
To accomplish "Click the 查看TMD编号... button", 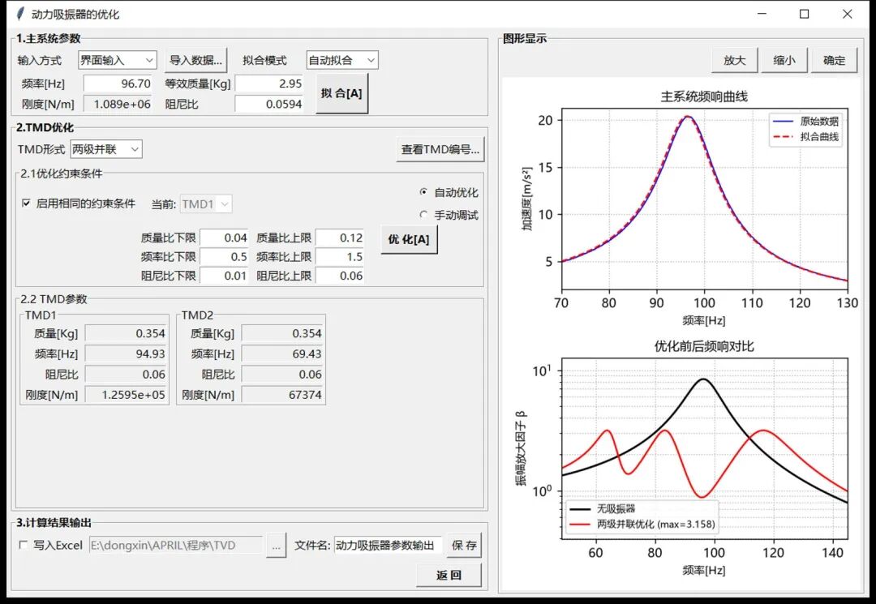I will click(440, 150).
